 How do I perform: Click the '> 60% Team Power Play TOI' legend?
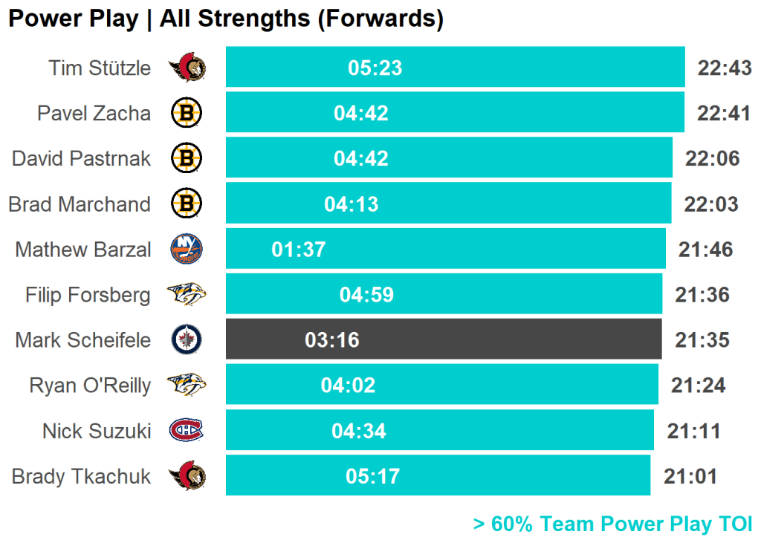[612, 524]
